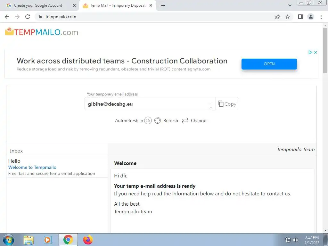Click the Change arrows icon
This screenshot has height=246, width=328.
point(185,120)
